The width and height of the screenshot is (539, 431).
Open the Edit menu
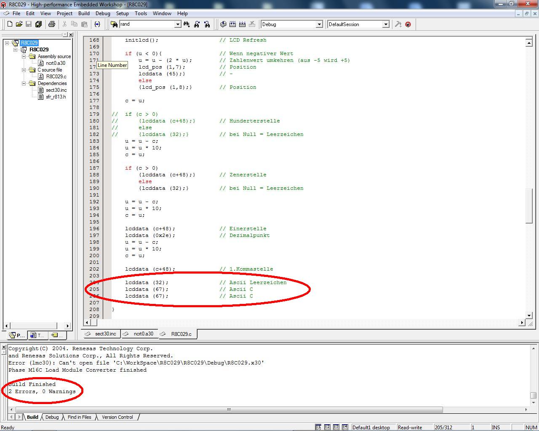(30, 13)
